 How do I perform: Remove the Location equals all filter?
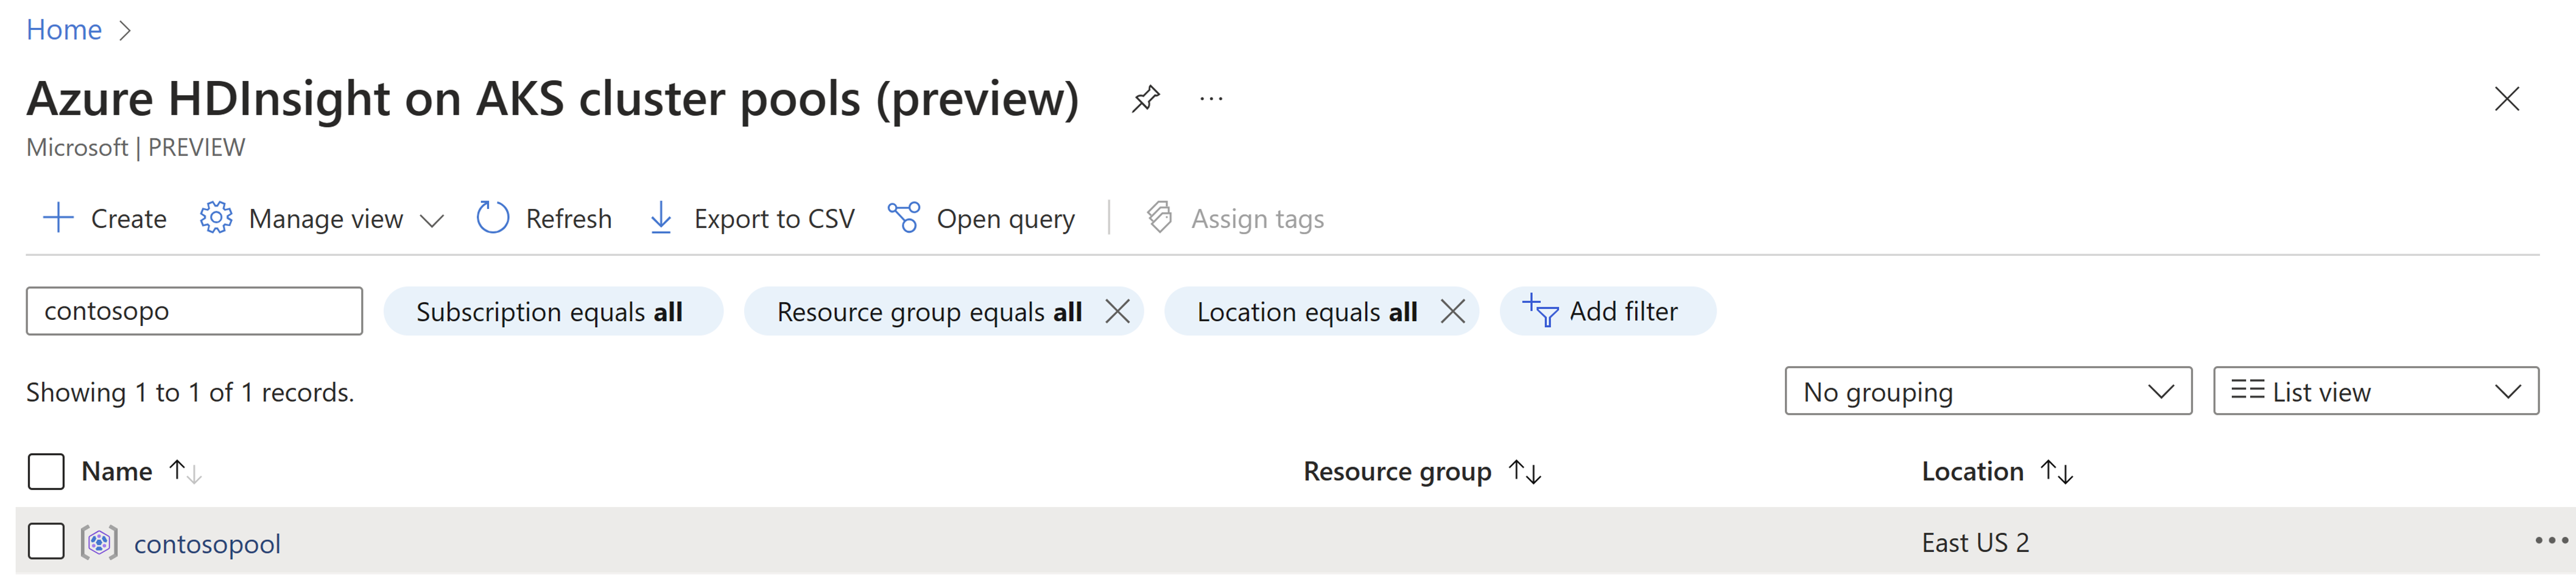point(1453,312)
